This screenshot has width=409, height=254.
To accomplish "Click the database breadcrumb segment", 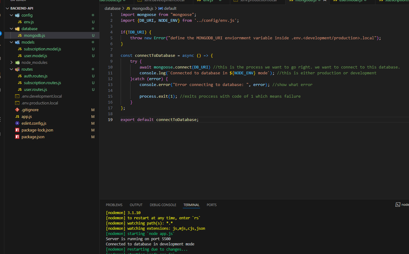I will [x=113, y=8].
